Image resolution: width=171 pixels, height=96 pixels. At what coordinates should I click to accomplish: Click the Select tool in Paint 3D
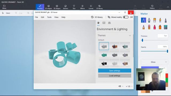[x=6, y=13]
